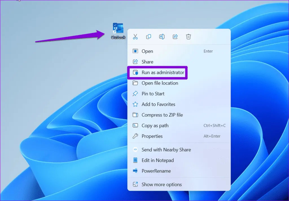The image size is (289, 201).
Task: Pin Outlook to Start
Action: pyautogui.click(x=153, y=94)
